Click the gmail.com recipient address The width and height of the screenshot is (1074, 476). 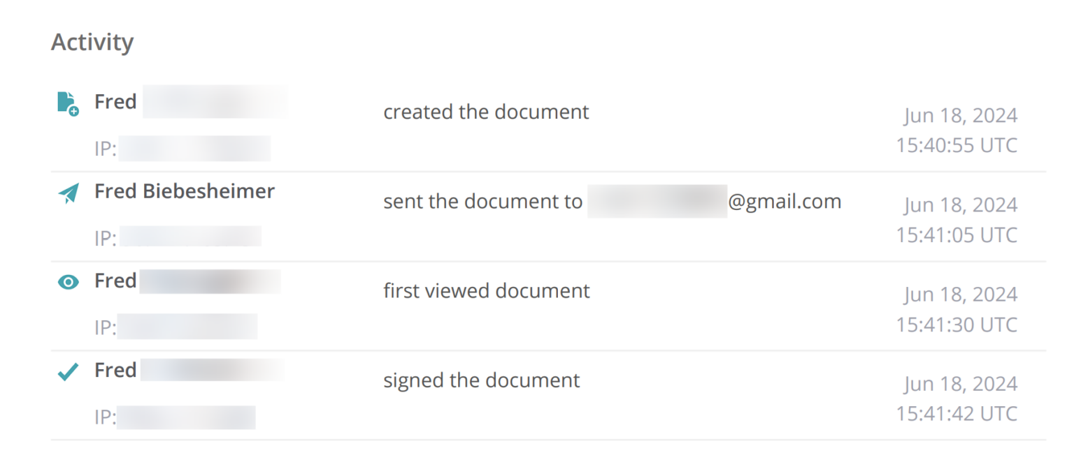(785, 201)
